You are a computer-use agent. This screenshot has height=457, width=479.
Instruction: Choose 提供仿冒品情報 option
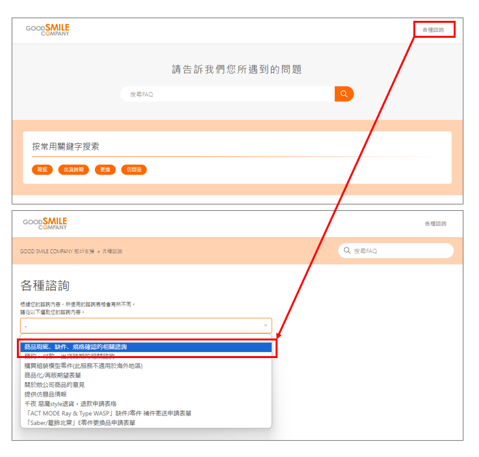pos(146,395)
